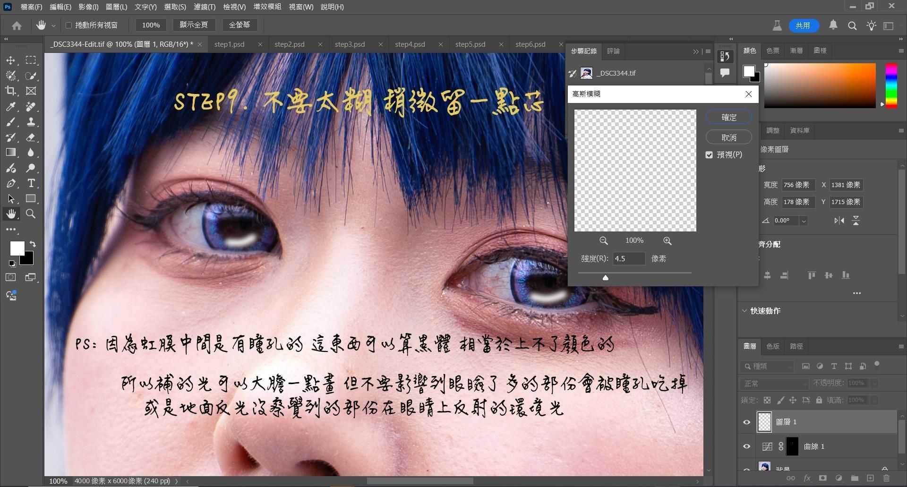Hide the 圖層 1 layer
The height and width of the screenshot is (487, 907).
click(747, 422)
